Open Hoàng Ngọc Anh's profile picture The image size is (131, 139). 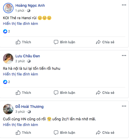8,8
